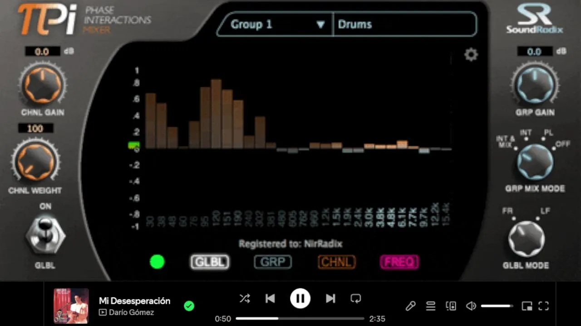581x326 pixels.
Task: Open the Mi Desesperación song title link
Action: (134, 301)
